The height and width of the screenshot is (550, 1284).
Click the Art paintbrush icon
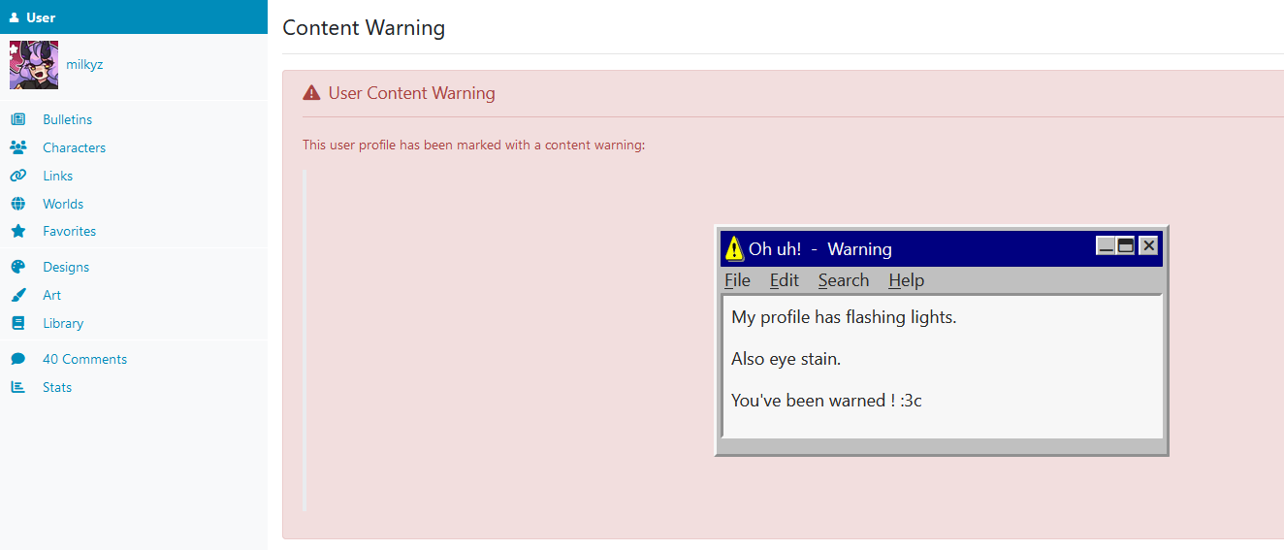click(17, 295)
